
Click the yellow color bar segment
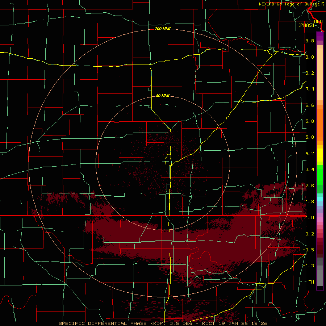pyautogui.click(x=320, y=155)
